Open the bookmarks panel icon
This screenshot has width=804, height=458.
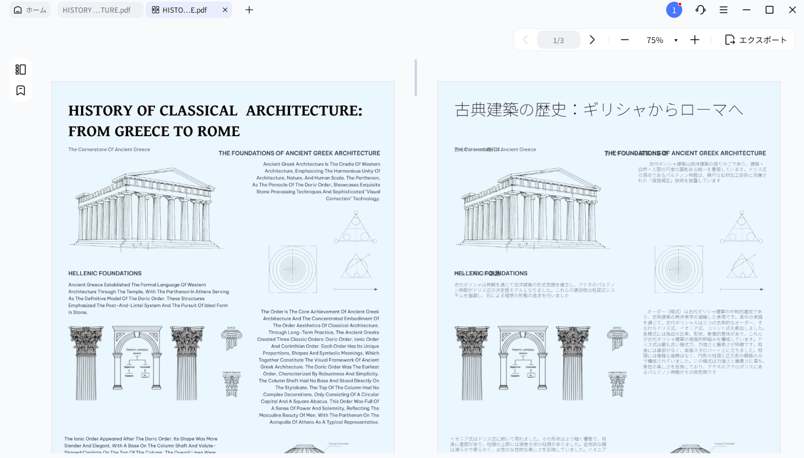[x=21, y=90]
